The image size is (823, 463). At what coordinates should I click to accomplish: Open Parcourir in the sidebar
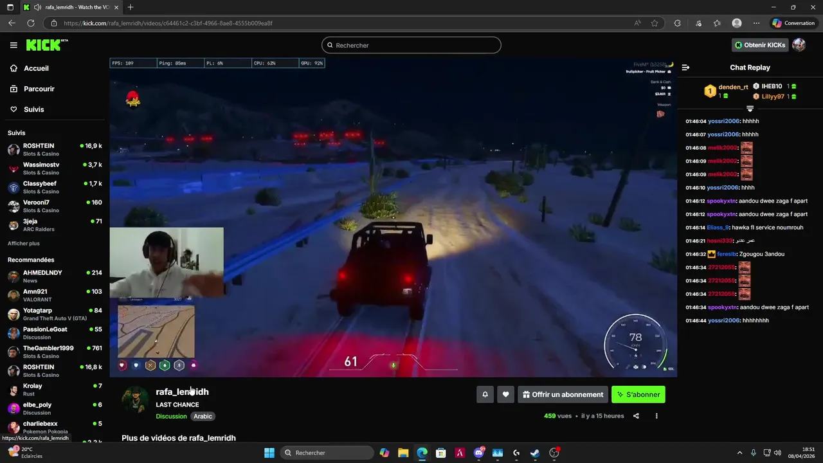[x=39, y=89]
